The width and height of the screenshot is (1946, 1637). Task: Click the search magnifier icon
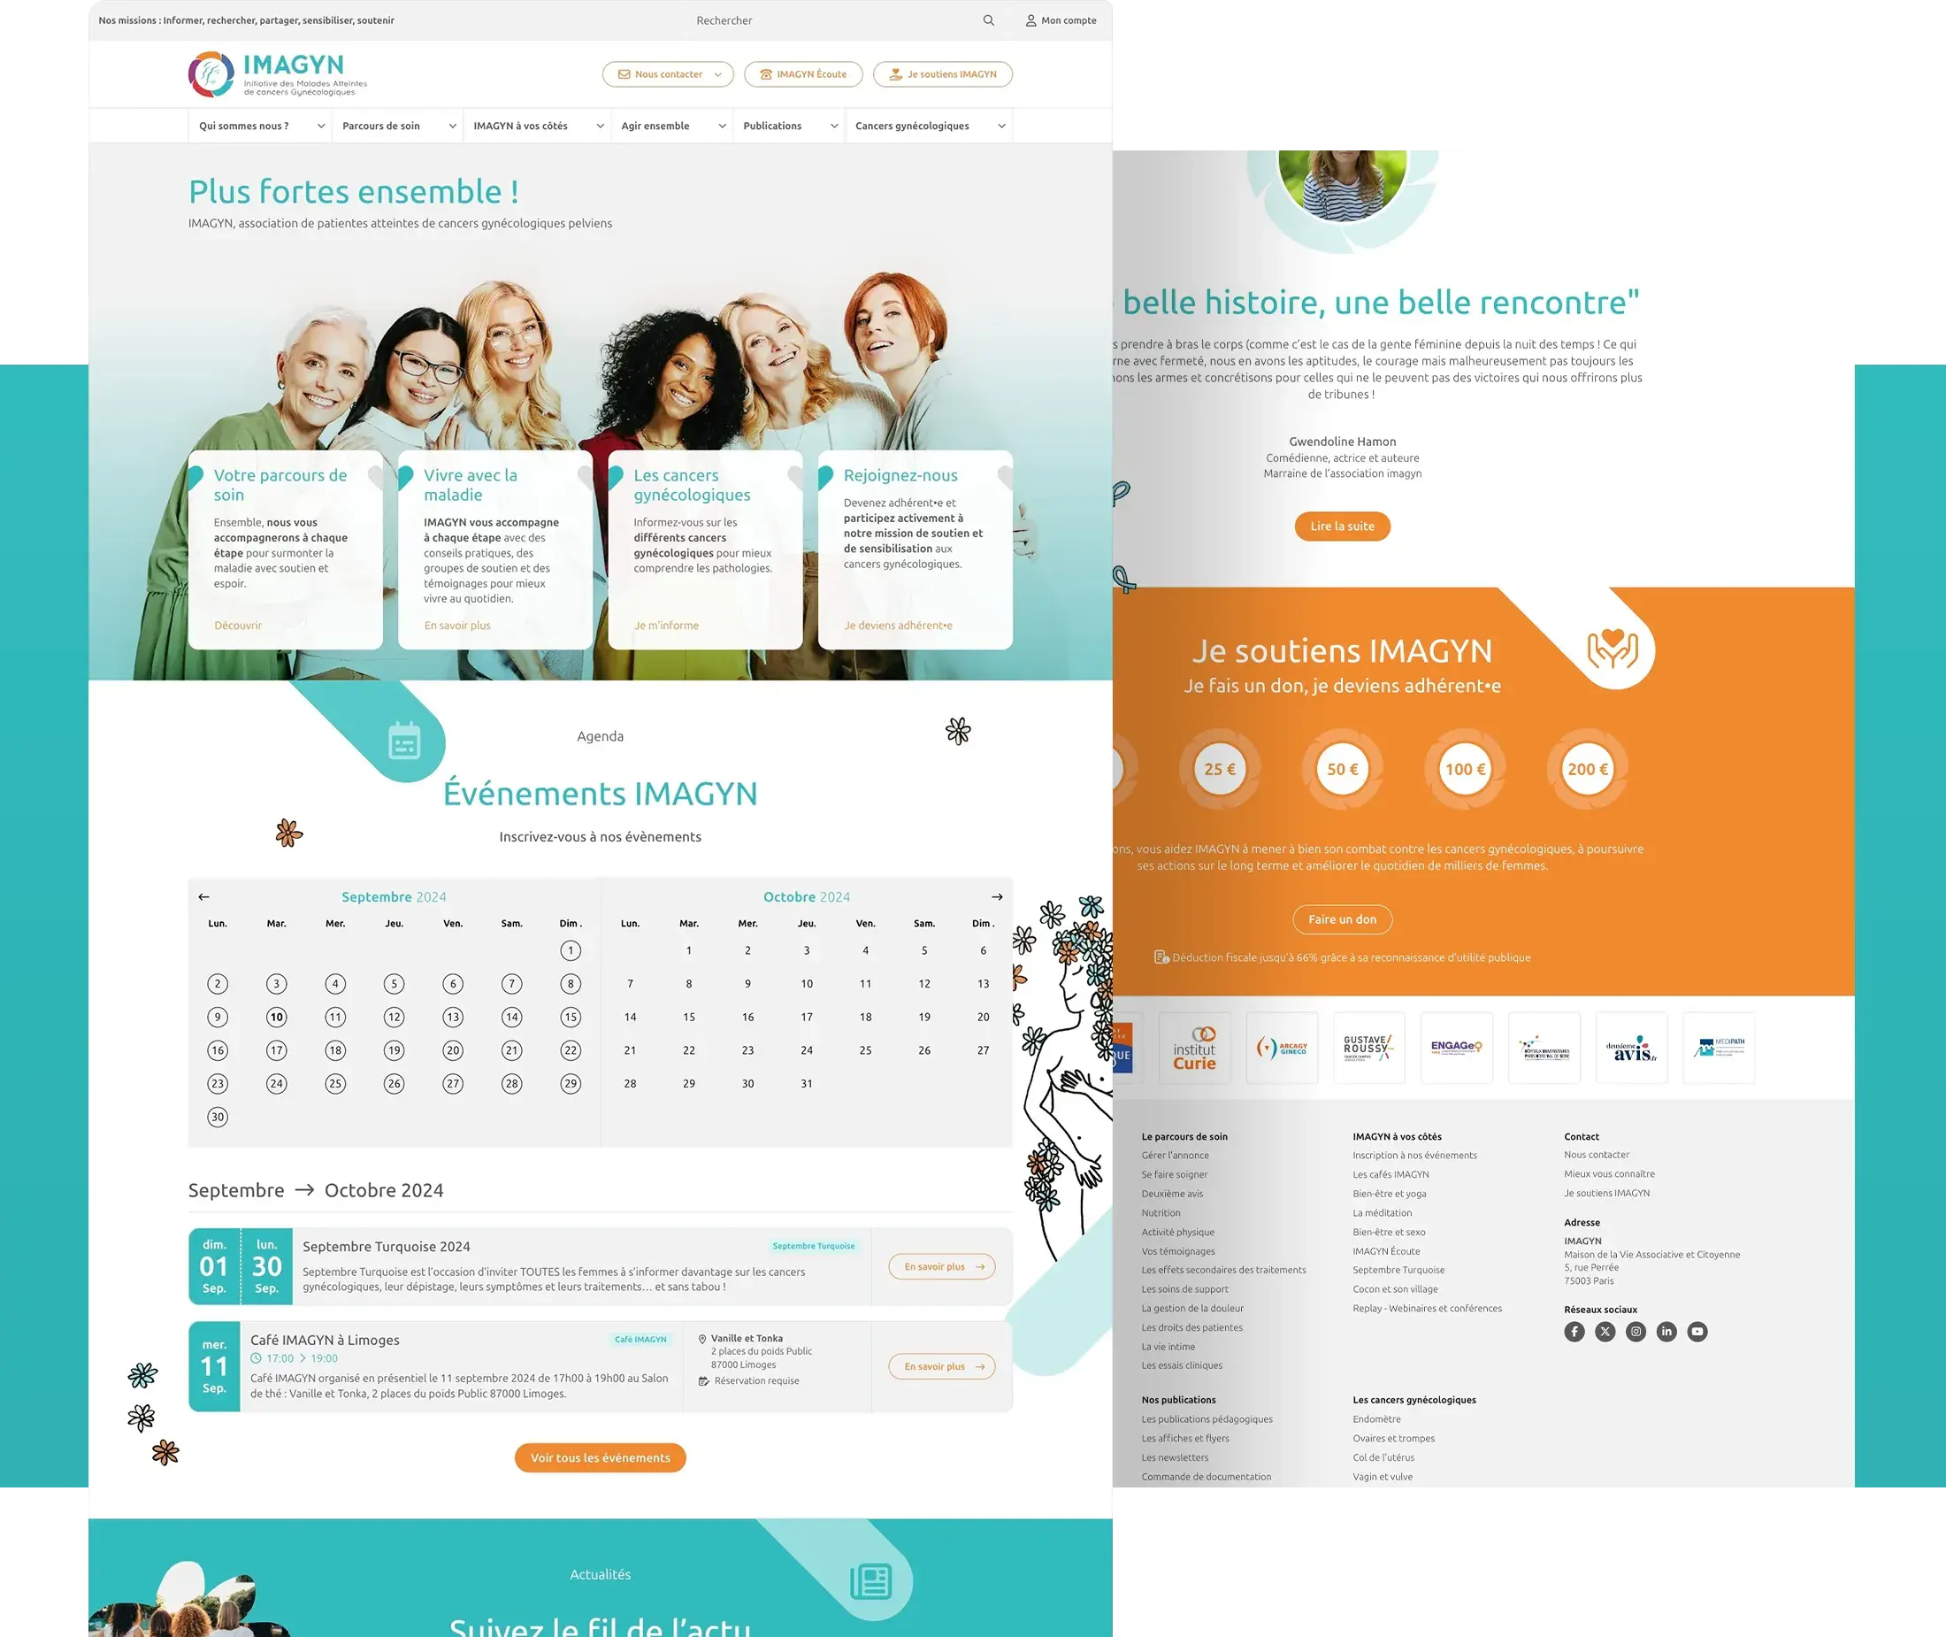point(984,18)
